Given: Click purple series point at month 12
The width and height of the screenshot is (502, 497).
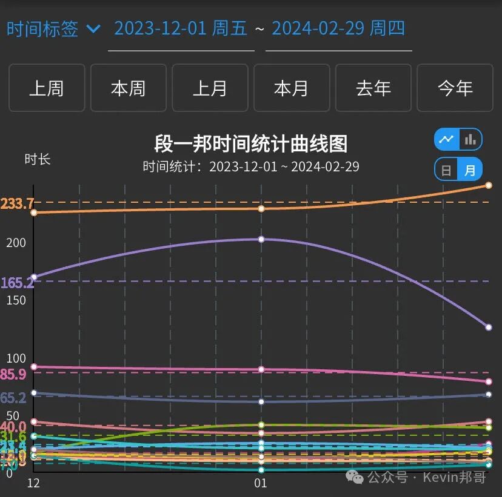Looking at the screenshot, I should pos(34,277).
